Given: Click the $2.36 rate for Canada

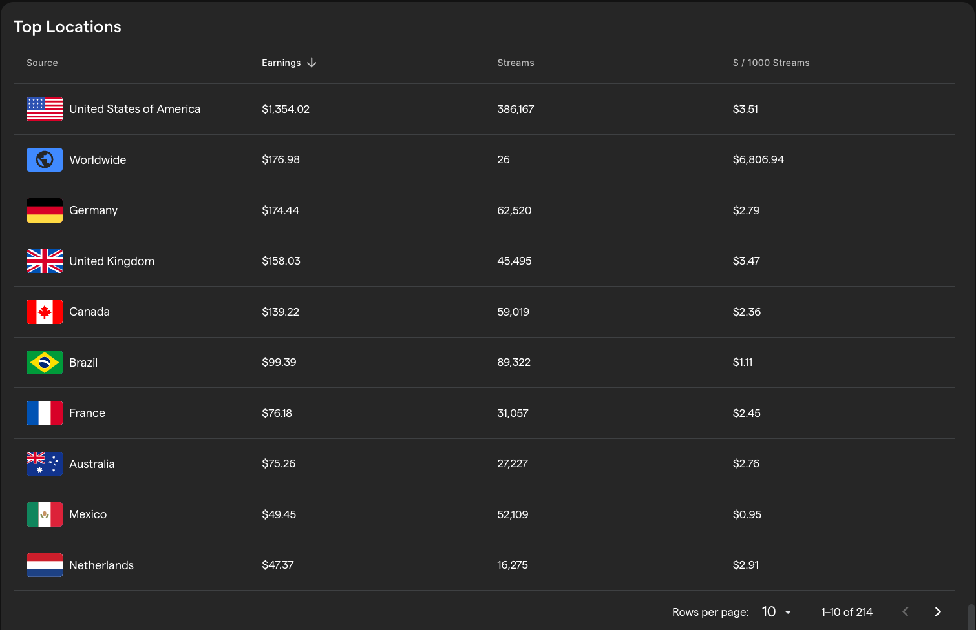Looking at the screenshot, I should click(x=747, y=312).
